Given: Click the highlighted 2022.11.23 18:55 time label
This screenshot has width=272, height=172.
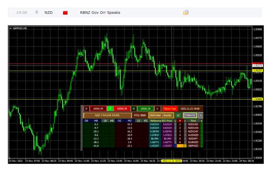Looking at the screenshot, I should click(171, 161).
